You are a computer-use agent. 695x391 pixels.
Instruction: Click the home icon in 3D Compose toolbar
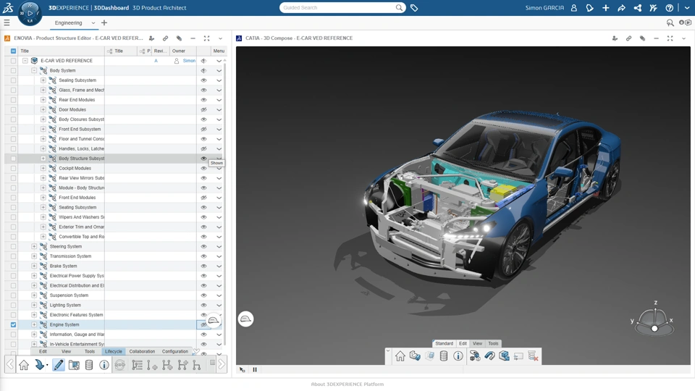click(400, 356)
